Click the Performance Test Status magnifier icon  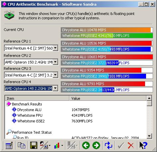(x=9, y=132)
